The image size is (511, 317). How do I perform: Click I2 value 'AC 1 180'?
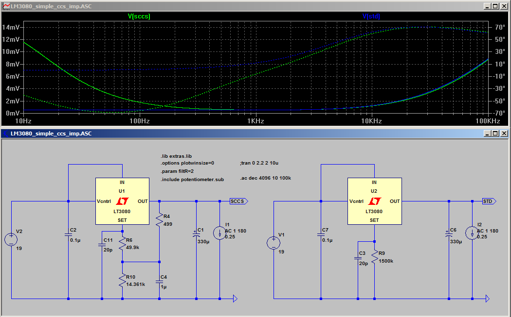click(x=488, y=231)
